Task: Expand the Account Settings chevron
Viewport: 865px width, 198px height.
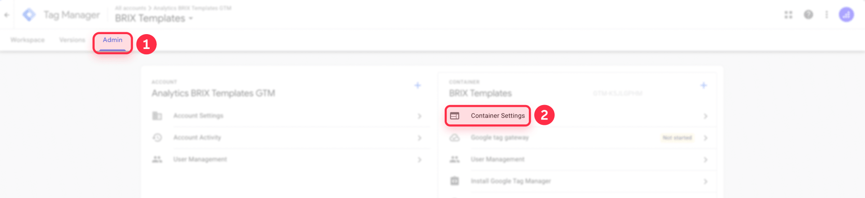Action: 419,116
